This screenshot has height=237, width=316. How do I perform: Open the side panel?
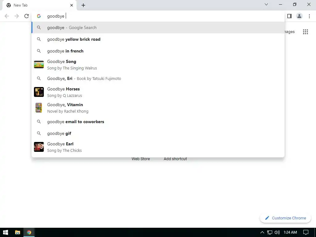[289, 16]
